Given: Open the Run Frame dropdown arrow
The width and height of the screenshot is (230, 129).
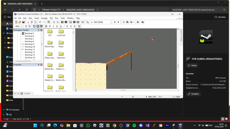Looking at the screenshot, I should pyautogui.click(x=133, y=22).
